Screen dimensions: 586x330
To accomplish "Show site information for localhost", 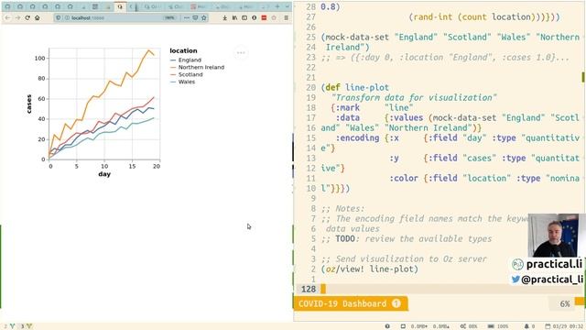I will [x=67, y=17].
